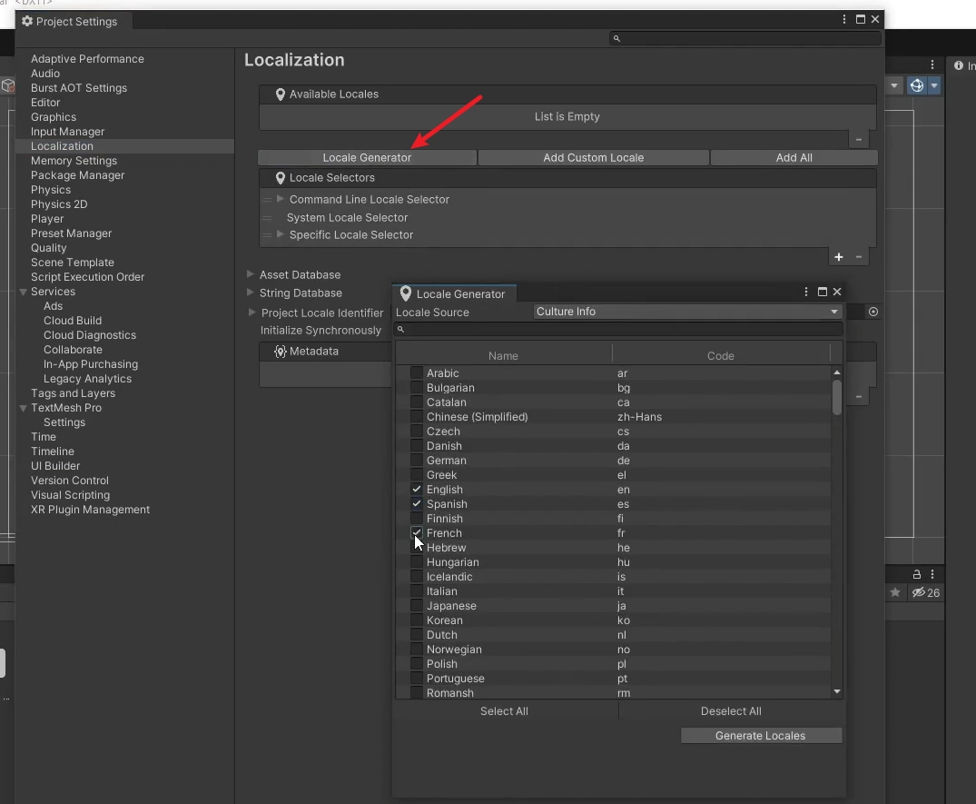Click the Metadata header icon
This screenshot has width=976, height=804.
point(281,352)
